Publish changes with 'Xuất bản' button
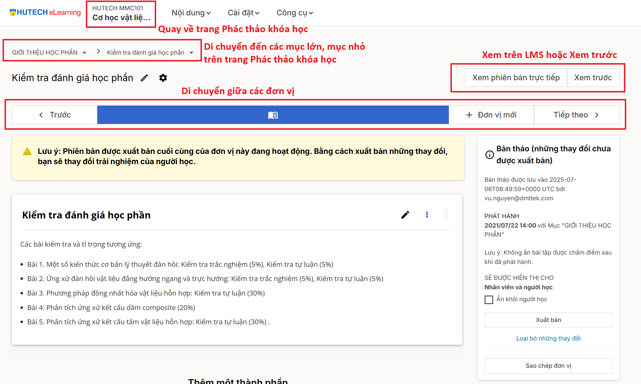This screenshot has width=641, height=384. click(x=548, y=320)
